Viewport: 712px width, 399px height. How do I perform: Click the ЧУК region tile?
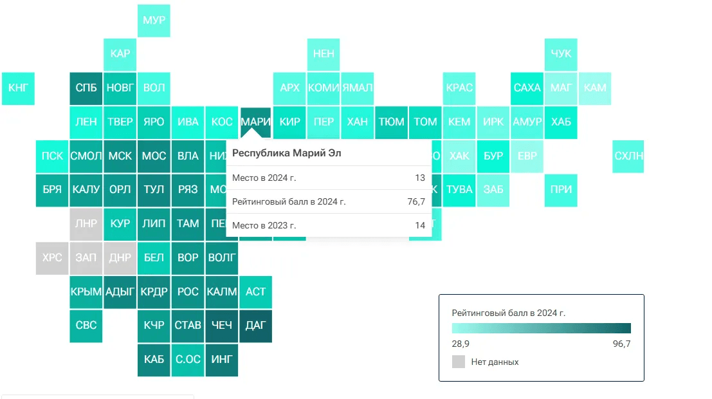click(x=561, y=54)
